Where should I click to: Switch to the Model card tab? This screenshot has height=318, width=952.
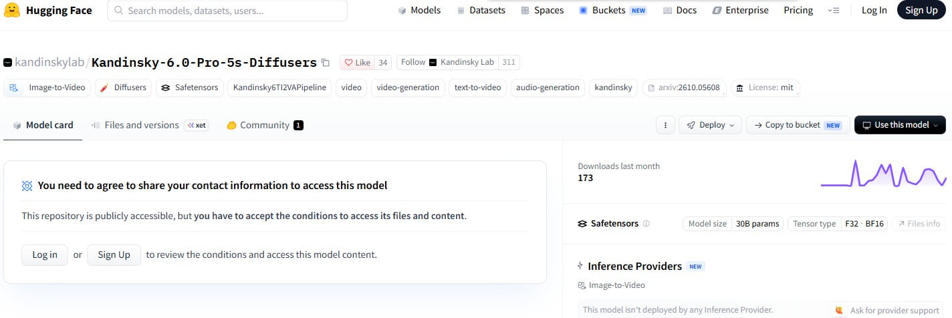click(43, 125)
